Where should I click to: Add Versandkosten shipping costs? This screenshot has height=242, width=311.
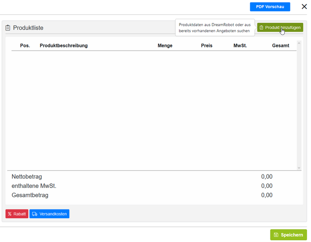[x=49, y=214]
